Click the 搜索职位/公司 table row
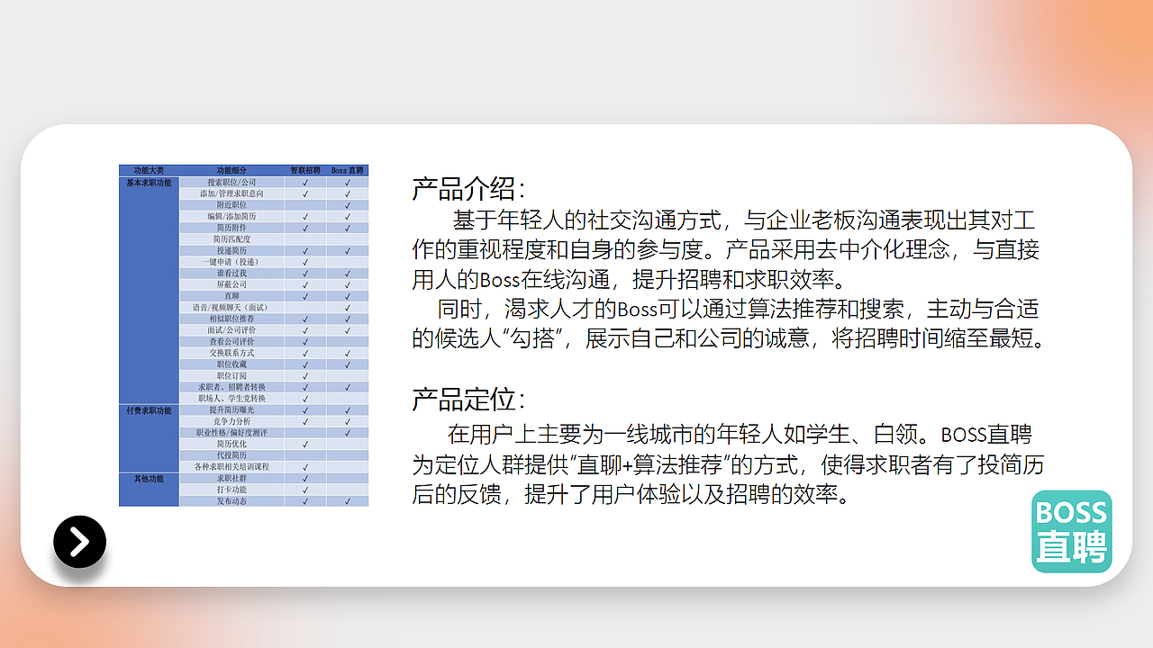The image size is (1153, 648). click(274, 182)
